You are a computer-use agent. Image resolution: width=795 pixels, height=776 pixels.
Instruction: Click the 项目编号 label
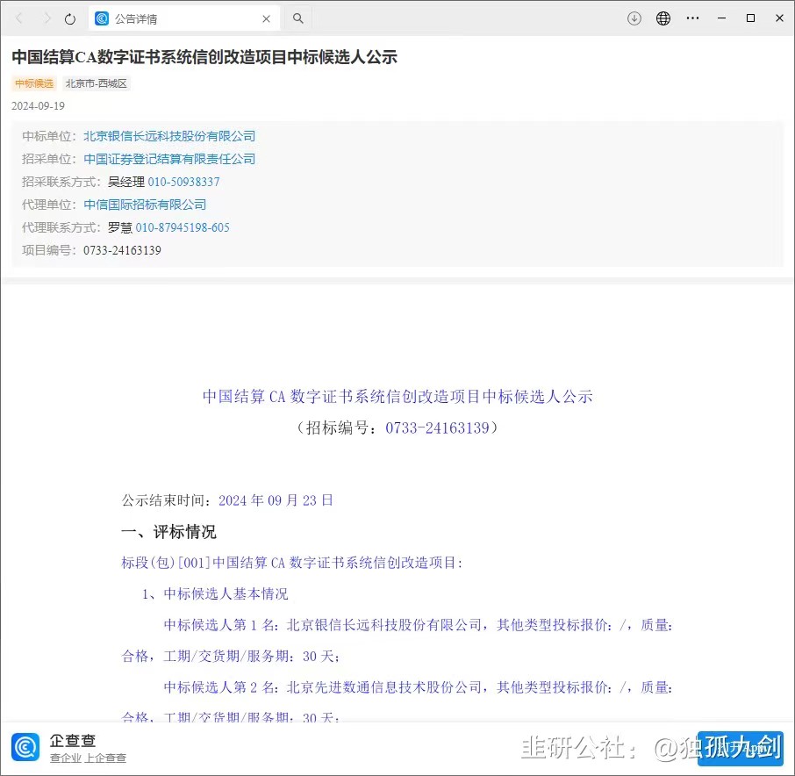click(49, 250)
